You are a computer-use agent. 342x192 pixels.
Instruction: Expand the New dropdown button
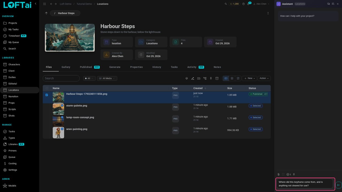click(x=250, y=78)
